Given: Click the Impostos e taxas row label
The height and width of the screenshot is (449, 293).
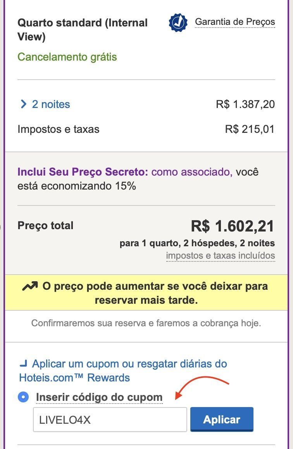Looking at the screenshot, I should (58, 129).
